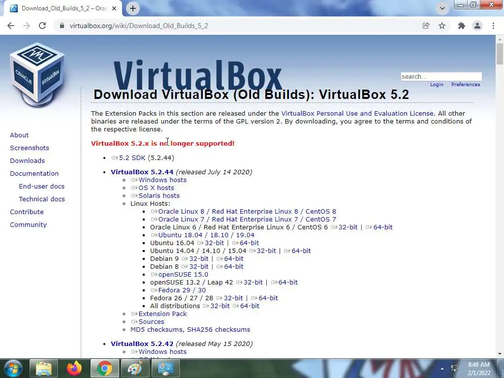Download the 5.2.44 Extension Pack
The image size is (504, 378).
(159, 314)
